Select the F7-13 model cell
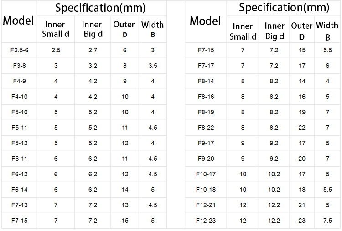The height and width of the screenshot is (231, 342). click(x=20, y=205)
